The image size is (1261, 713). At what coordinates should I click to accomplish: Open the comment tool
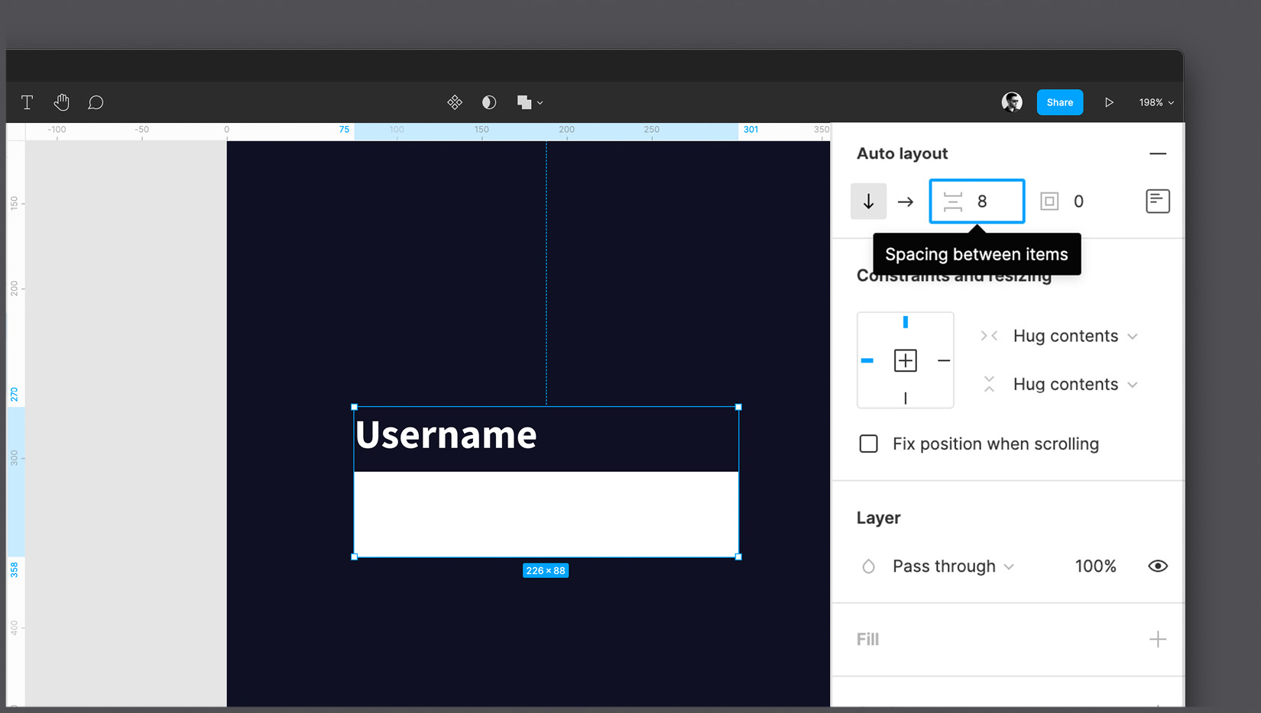pos(96,102)
